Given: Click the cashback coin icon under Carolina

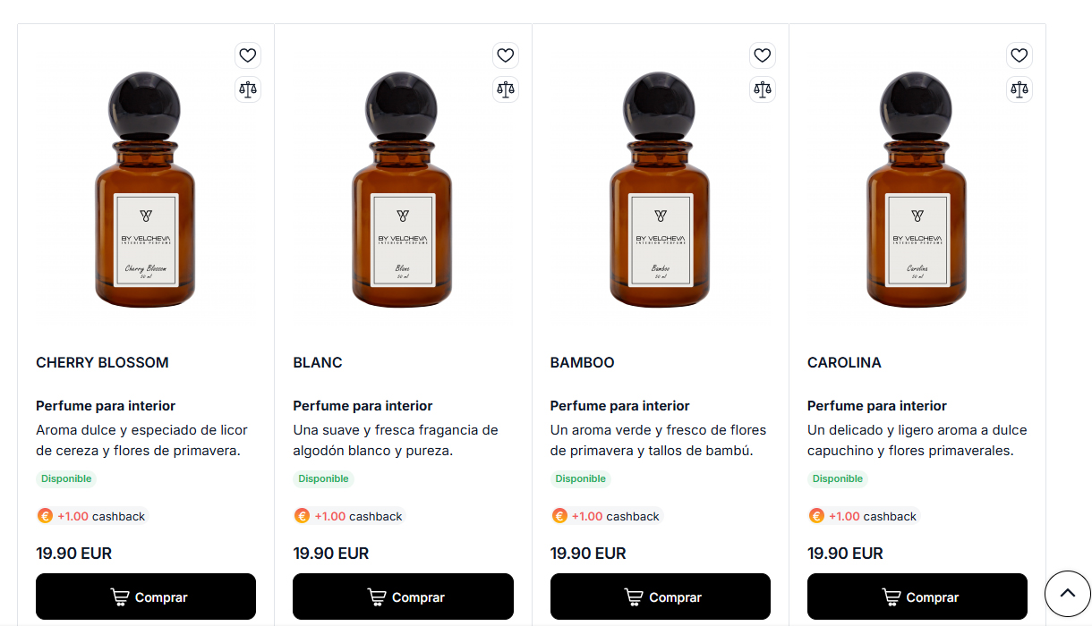Looking at the screenshot, I should pos(816,516).
